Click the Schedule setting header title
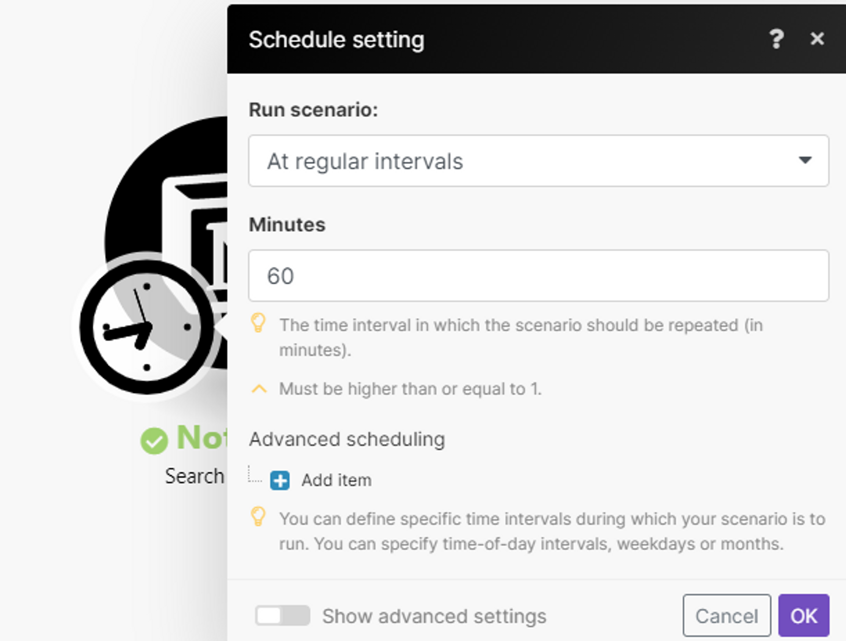This screenshot has height=641, width=846. [x=336, y=40]
